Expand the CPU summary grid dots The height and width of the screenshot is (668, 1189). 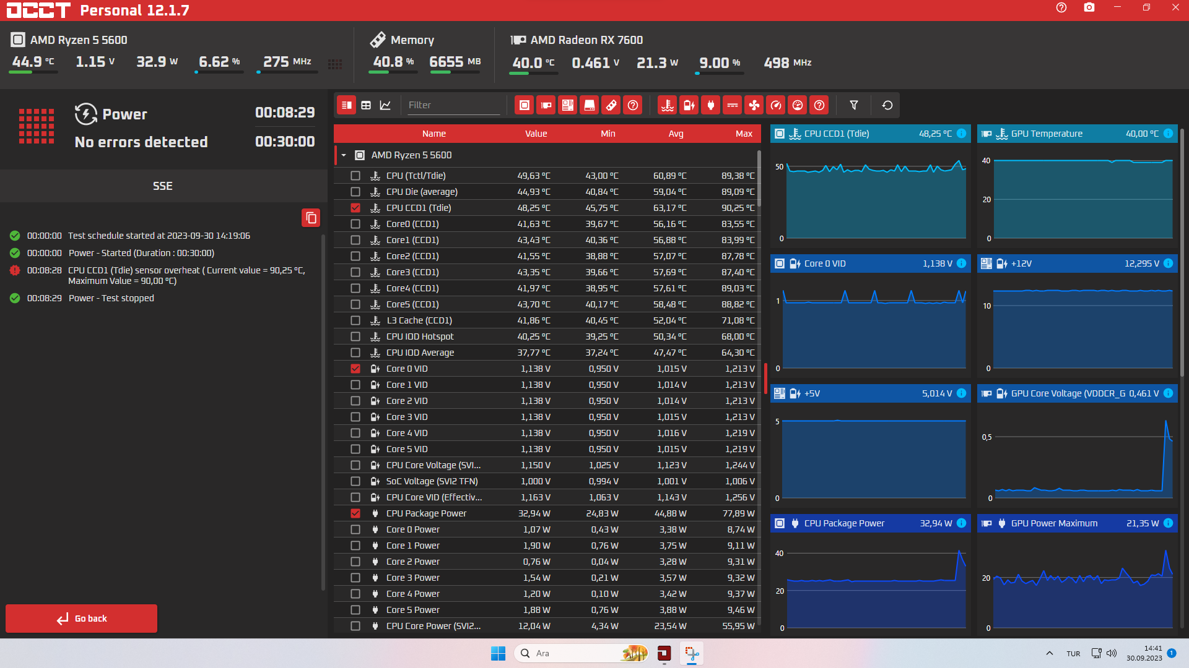tap(335, 64)
